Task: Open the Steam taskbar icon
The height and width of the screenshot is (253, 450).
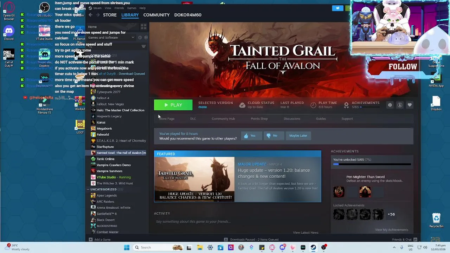Action: [313, 247]
